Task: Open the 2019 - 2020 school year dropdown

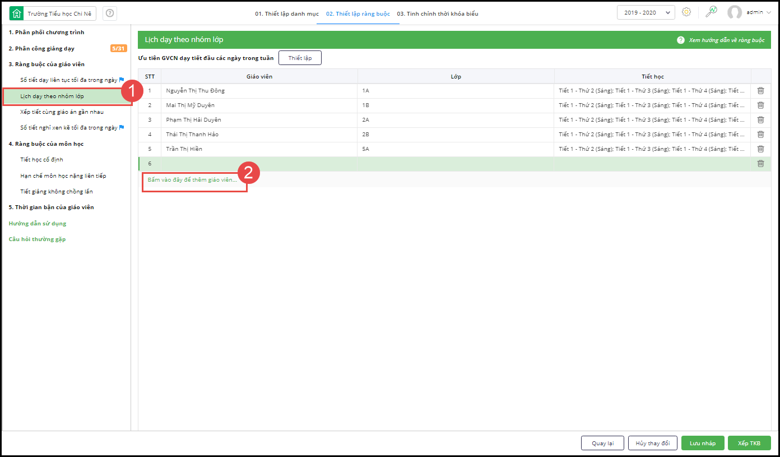Action: tap(646, 13)
